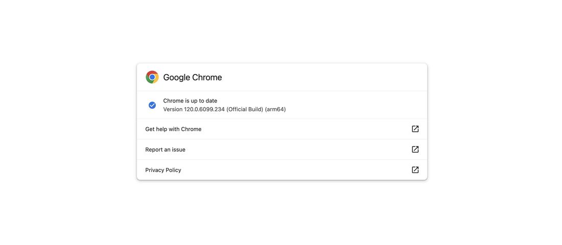Select the Get help with Chrome row
Screen dimensions: 562x245
(281, 129)
